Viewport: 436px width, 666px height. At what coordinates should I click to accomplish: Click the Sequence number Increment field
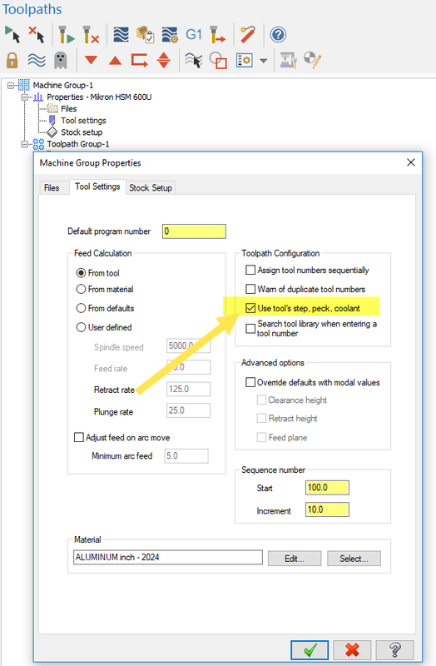pos(327,509)
